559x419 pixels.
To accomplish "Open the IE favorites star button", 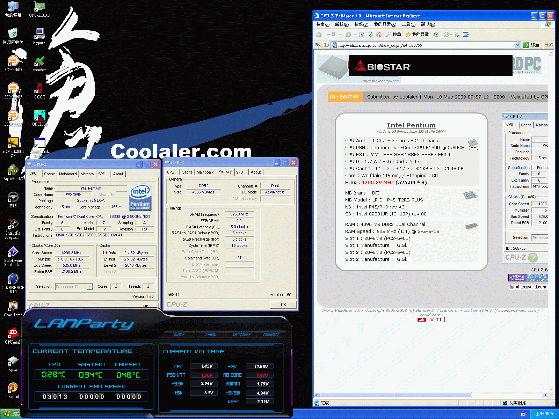I will tap(417, 35).
